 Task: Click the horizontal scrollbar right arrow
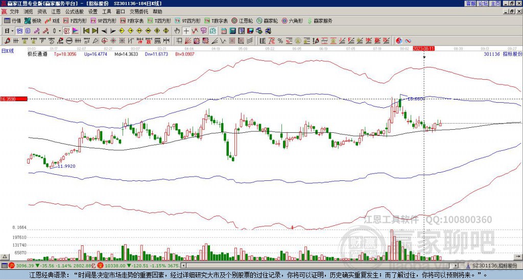click(456, 266)
